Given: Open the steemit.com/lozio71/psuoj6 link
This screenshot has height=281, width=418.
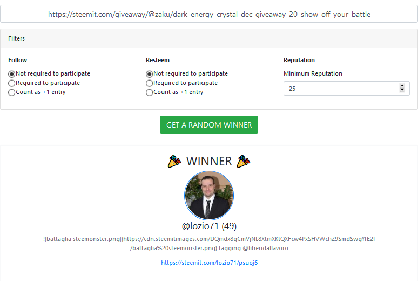Looking at the screenshot, I should [x=209, y=263].
